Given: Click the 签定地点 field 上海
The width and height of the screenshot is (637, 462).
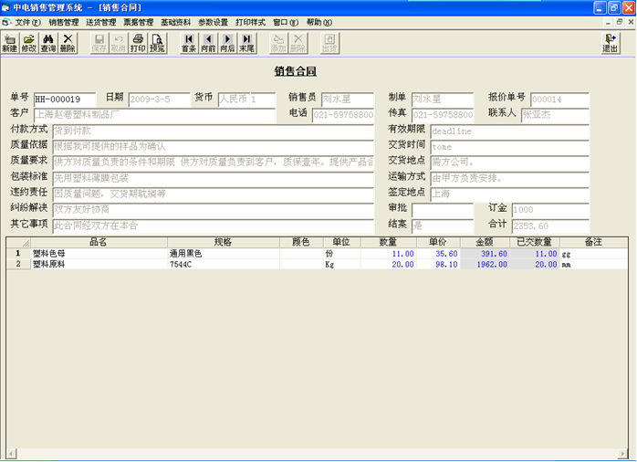Looking at the screenshot, I should (x=509, y=194).
